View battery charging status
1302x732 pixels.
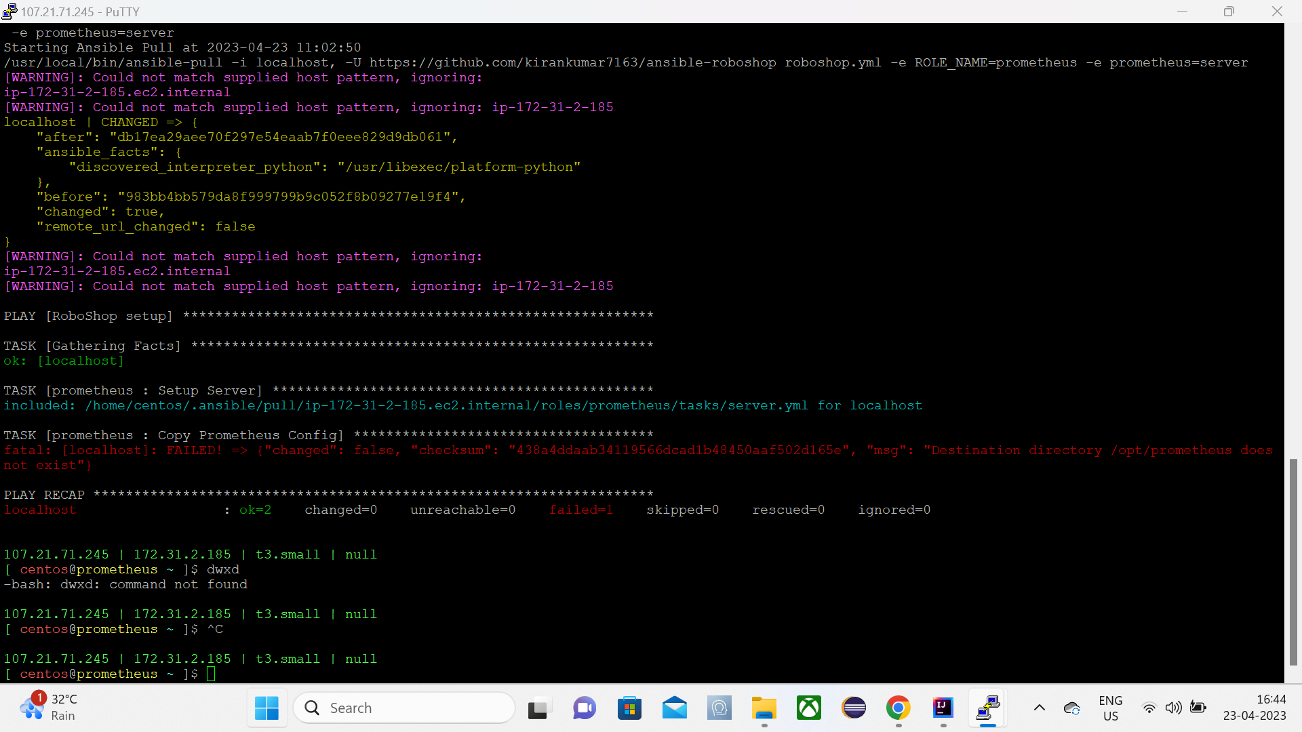coord(1199,708)
